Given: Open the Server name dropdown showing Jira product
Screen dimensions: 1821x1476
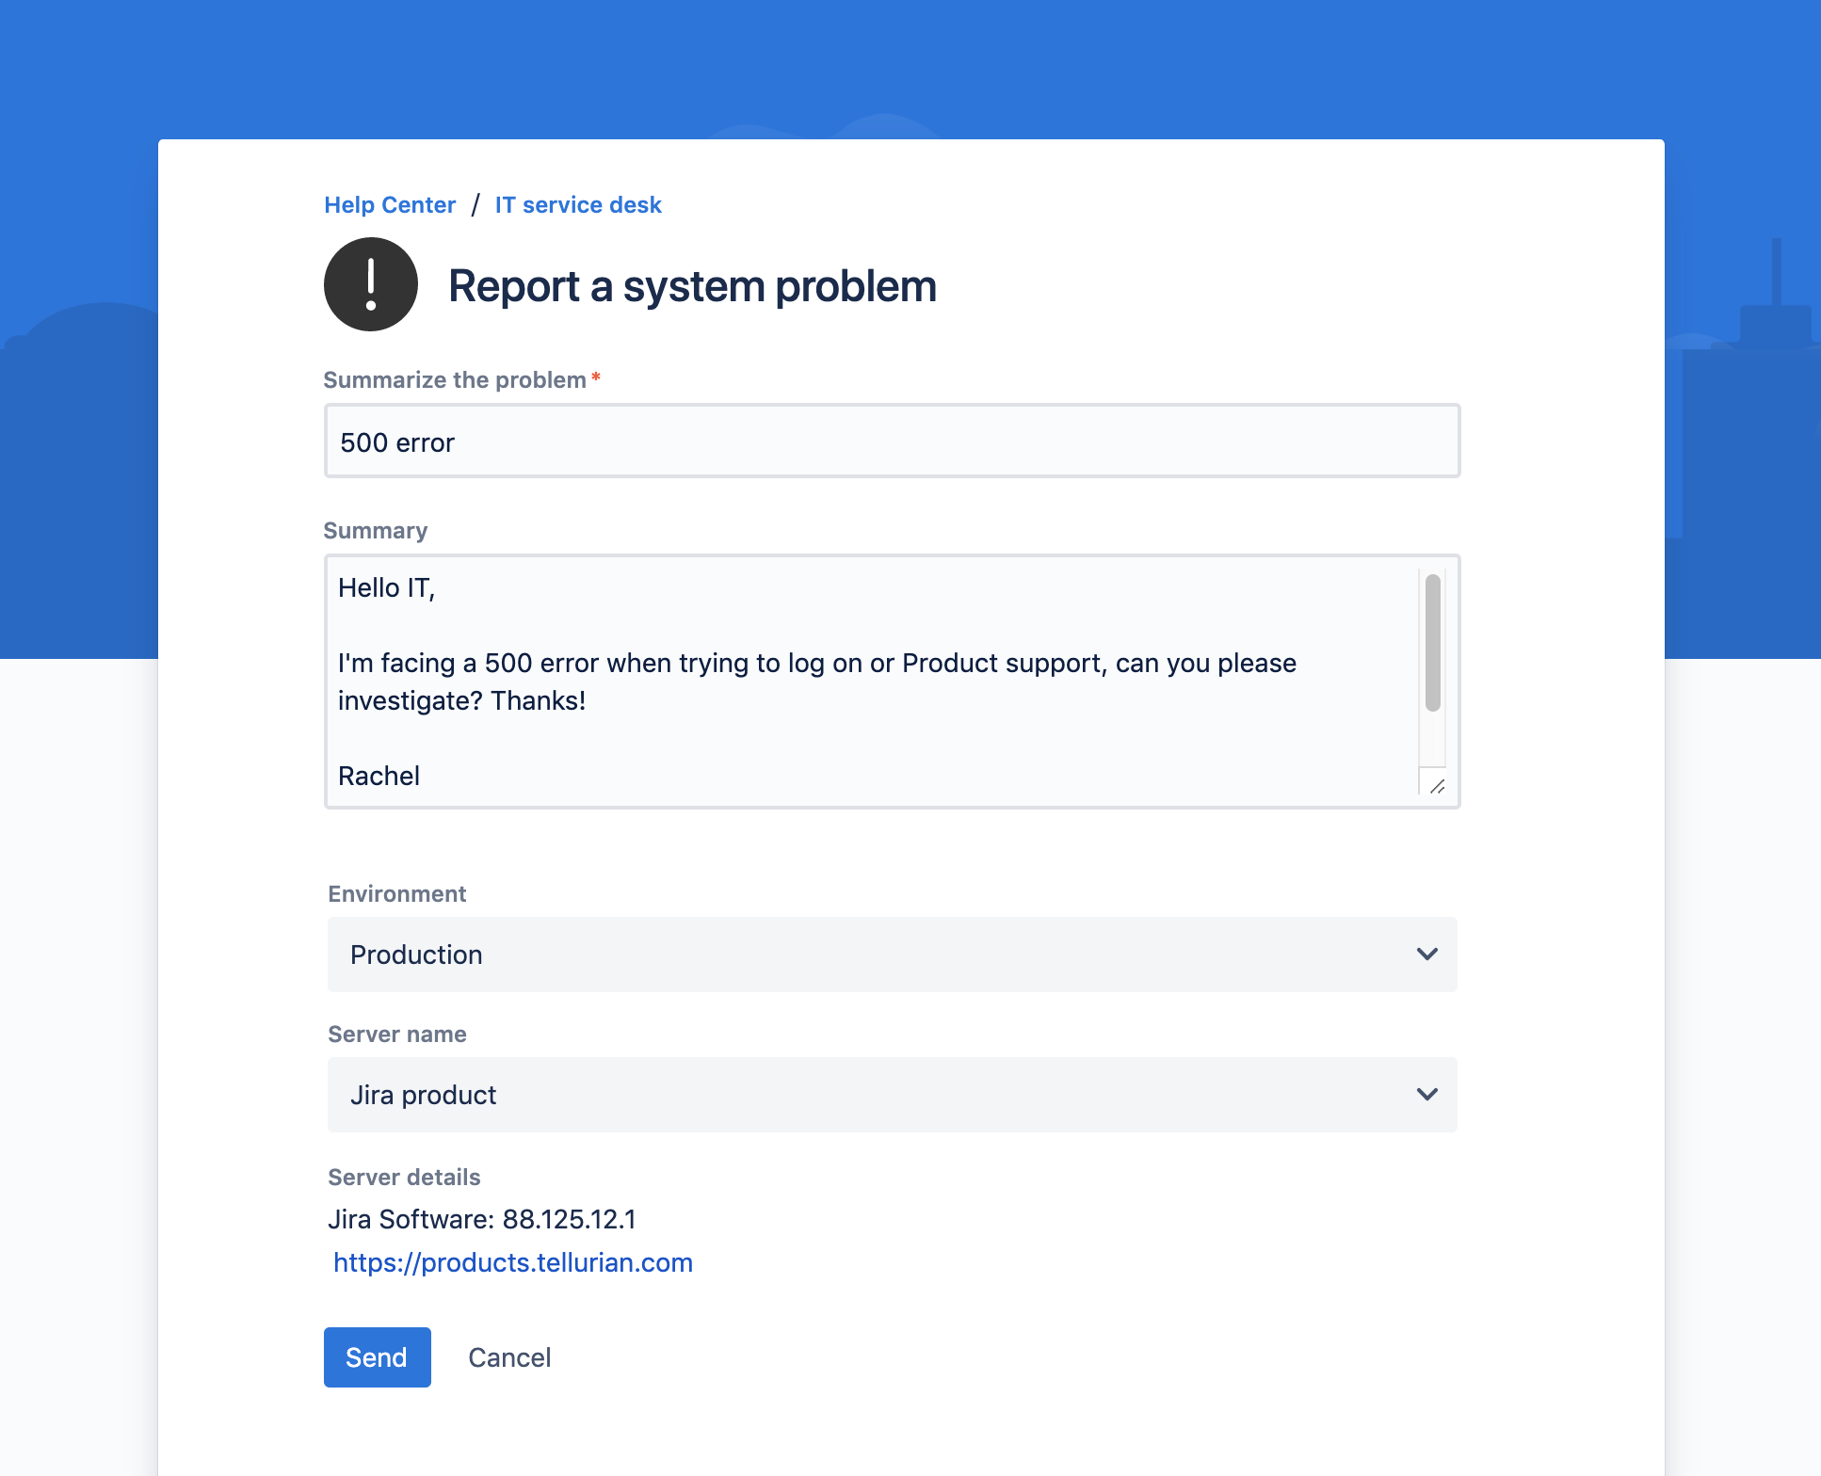Looking at the screenshot, I should click(893, 1095).
